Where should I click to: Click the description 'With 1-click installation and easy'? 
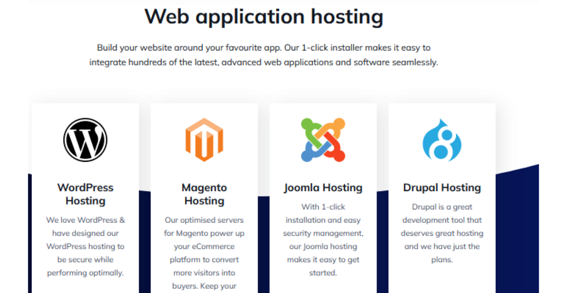(x=323, y=214)
